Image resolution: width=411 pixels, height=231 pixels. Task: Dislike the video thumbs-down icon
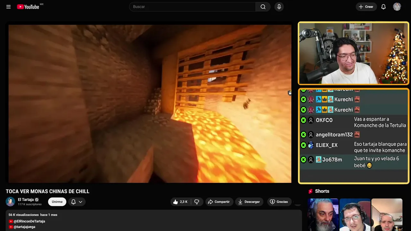[197, 202]
